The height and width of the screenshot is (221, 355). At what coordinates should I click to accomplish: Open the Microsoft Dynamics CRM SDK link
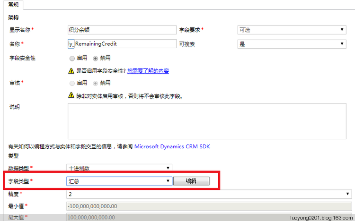pyautogui.click(x=172, y=146)
